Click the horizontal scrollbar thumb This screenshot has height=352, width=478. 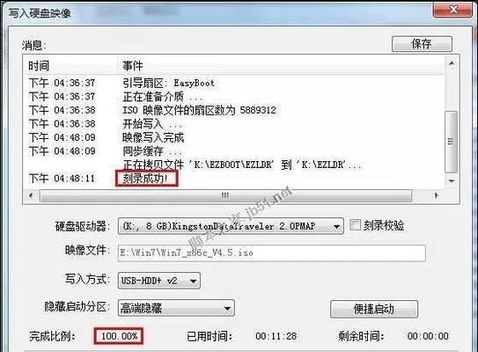click(x=225, y=195)
